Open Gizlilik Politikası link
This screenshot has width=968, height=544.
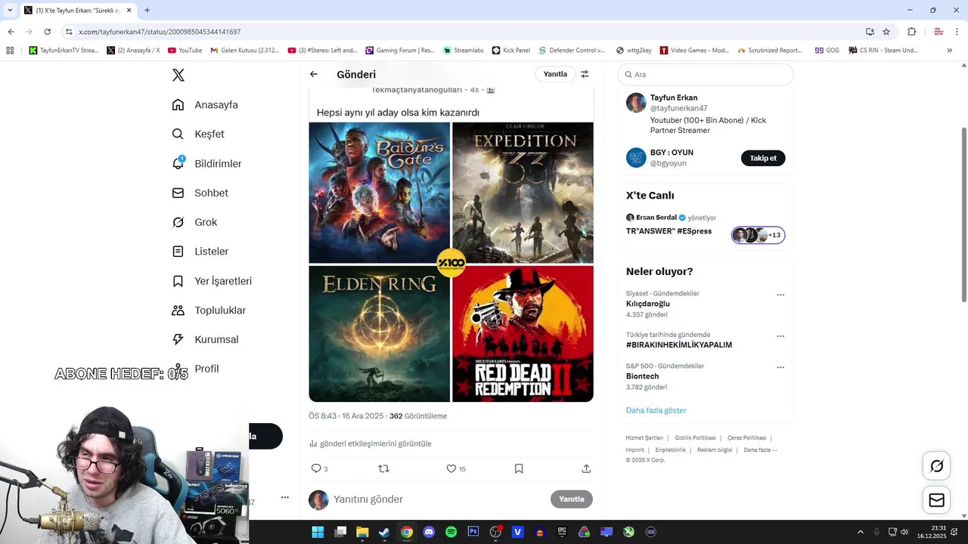pyautogui.click(x=695, y=438)
